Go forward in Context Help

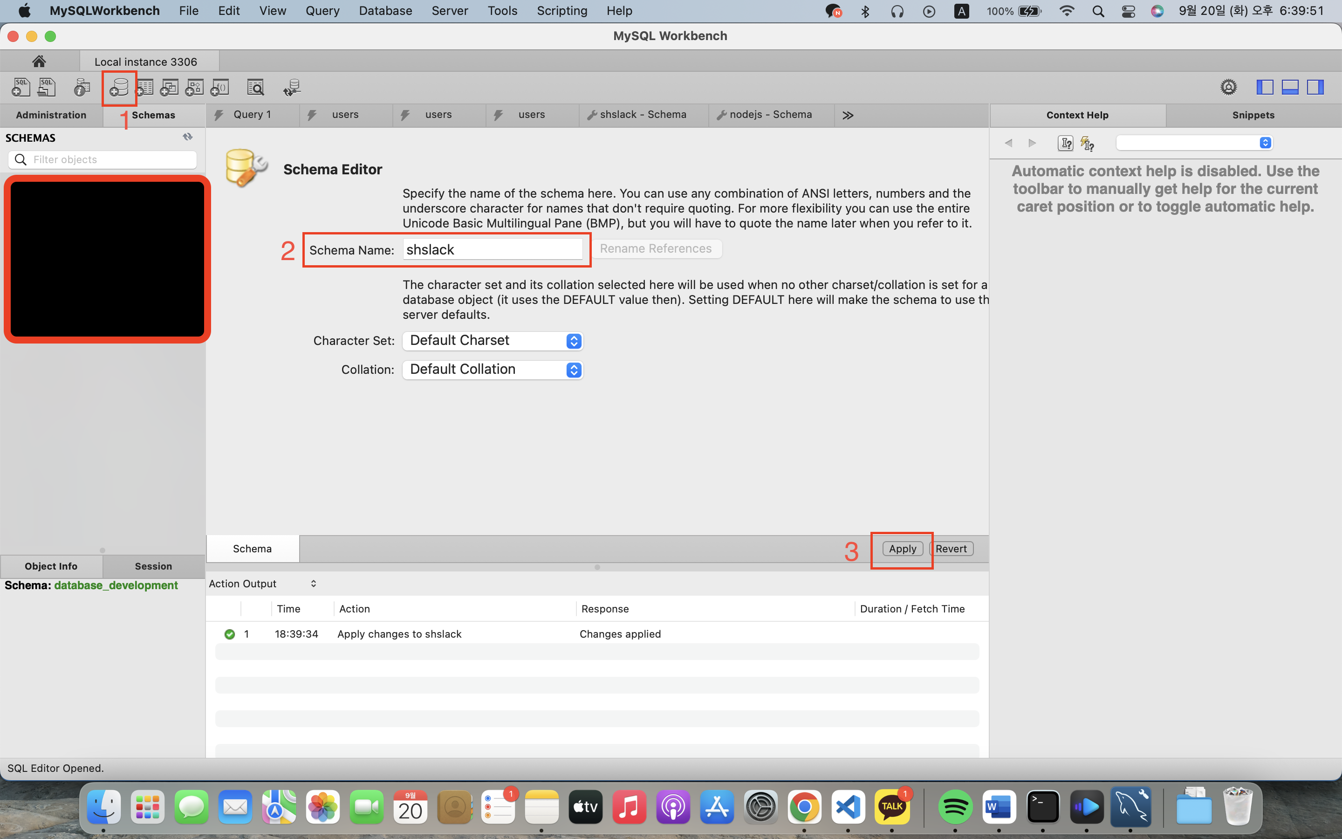[x=1032, y=143]
